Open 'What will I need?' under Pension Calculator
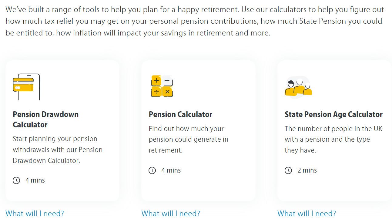Screen dimensions: 392x222 [x=170, y=214]
